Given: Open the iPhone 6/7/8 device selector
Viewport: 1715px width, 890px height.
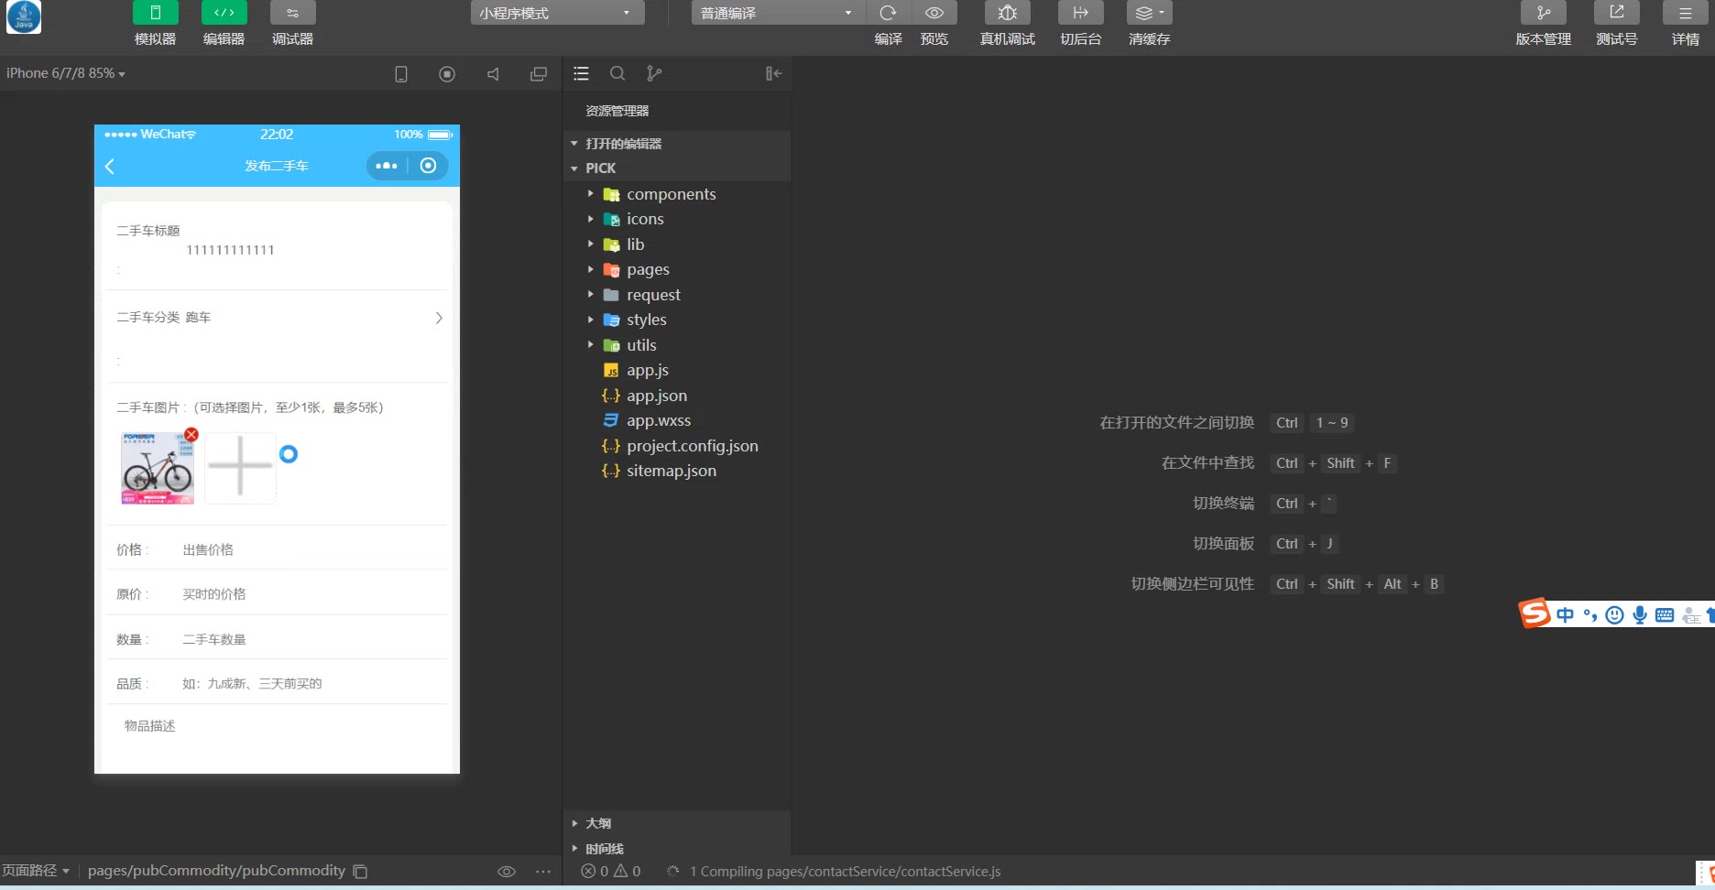Looking at the screenshot, I should click(66, 73).
